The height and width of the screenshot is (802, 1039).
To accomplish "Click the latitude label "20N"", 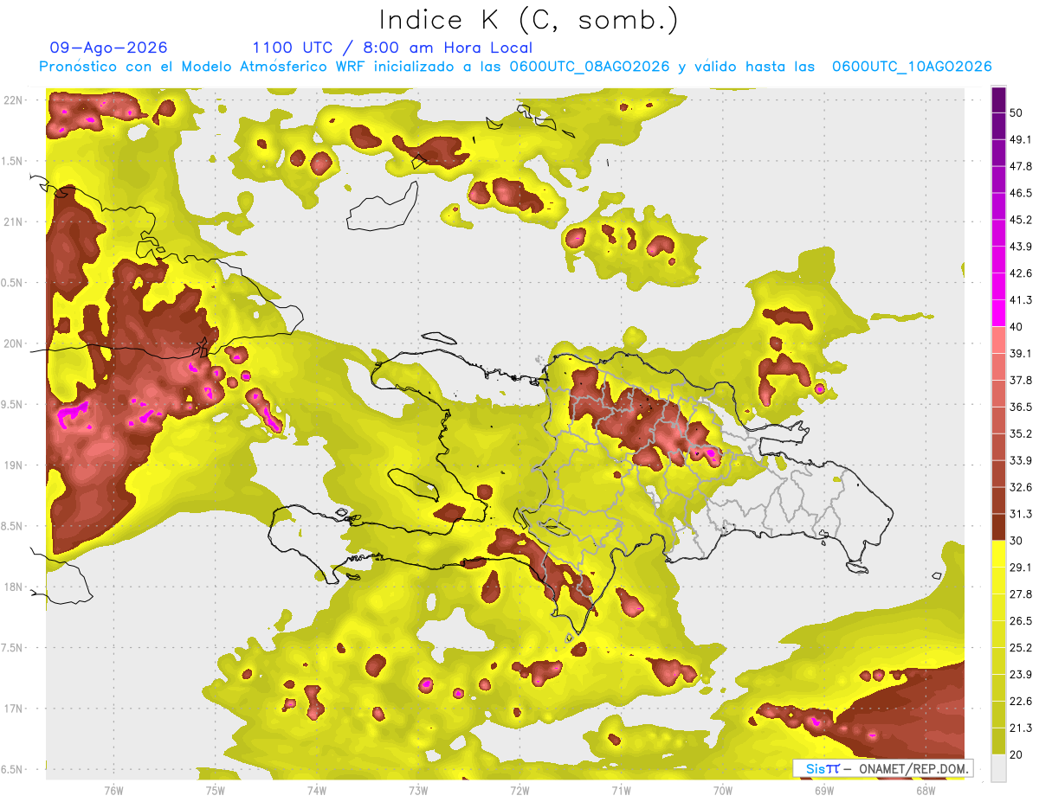I will (13, 343).
